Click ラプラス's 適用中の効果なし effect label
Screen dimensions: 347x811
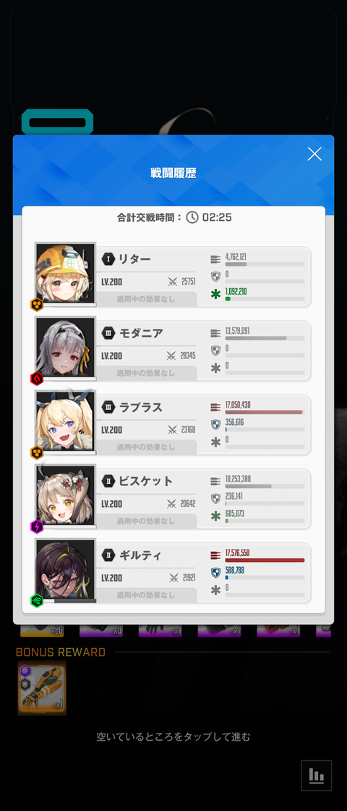tap(145, 447)
